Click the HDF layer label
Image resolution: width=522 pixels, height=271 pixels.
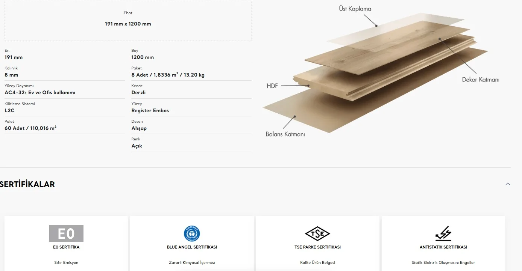point(272,86)
